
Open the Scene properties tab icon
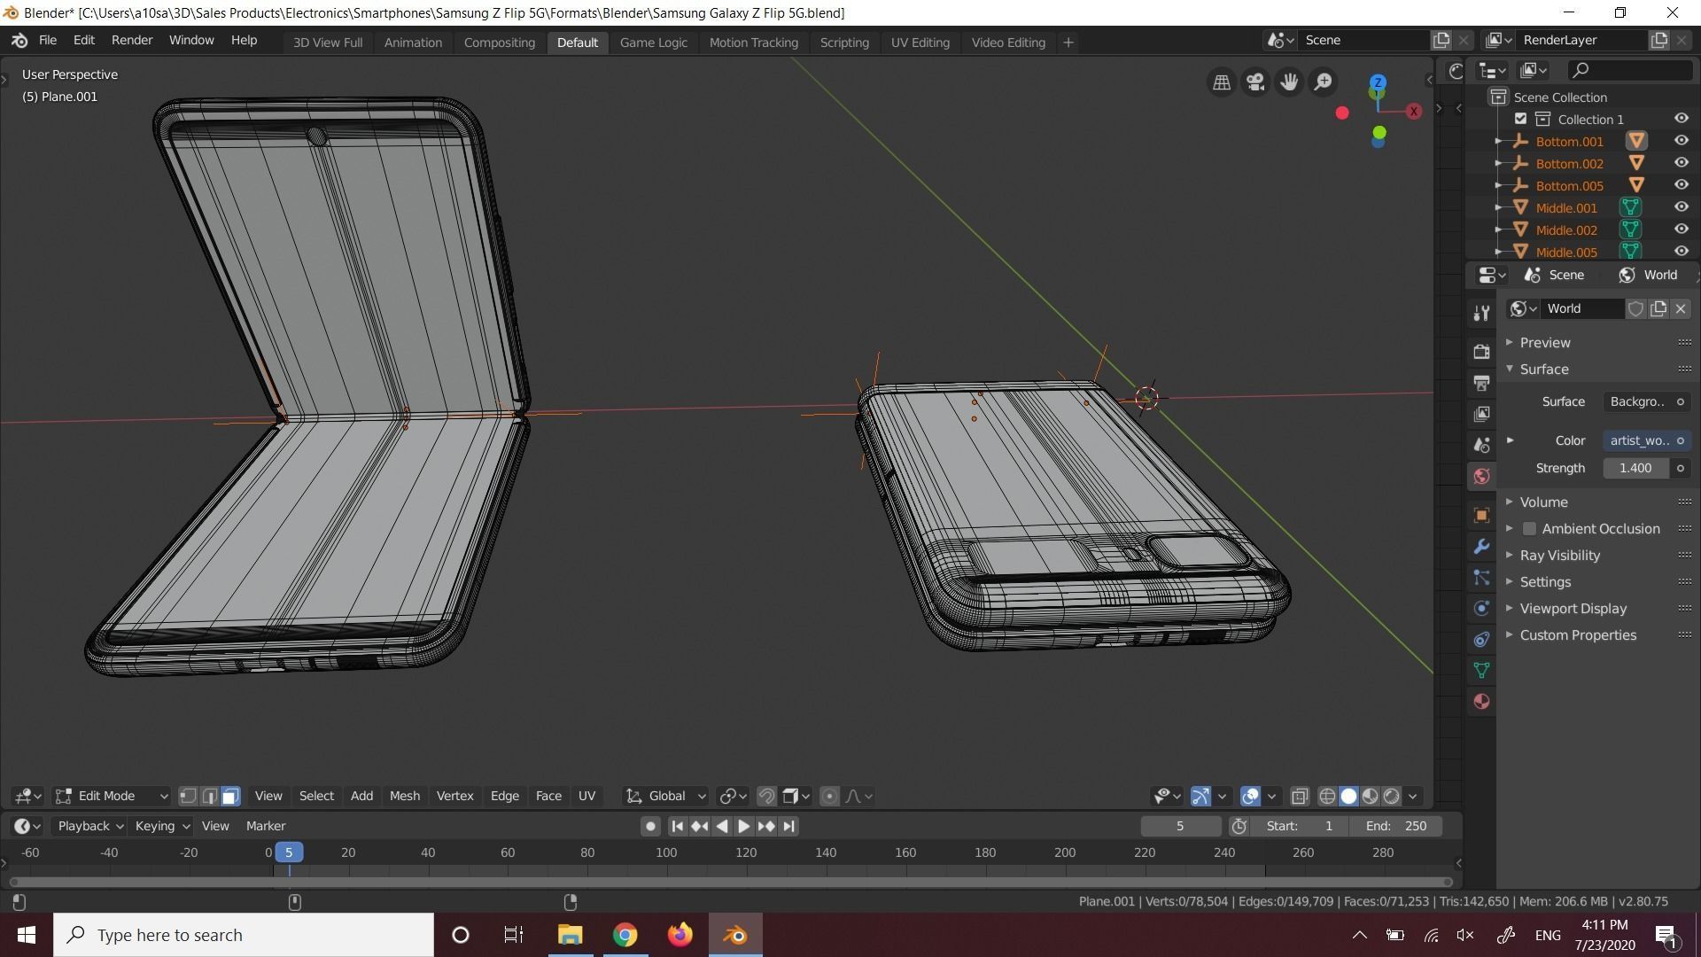pyautogui.click(x=1481, y=445)
